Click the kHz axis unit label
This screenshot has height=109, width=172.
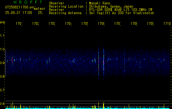click(x=2, y=22)
